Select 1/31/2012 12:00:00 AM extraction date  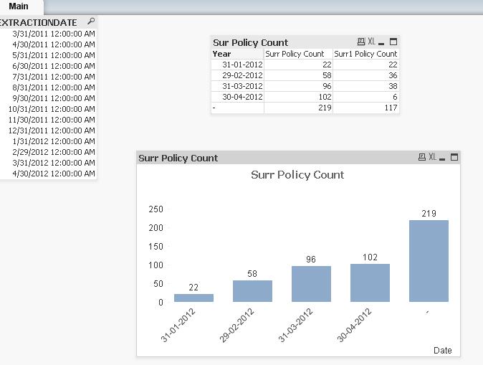pos(48,141)
